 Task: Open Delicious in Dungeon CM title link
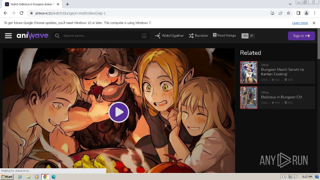(x=281, y=97)
